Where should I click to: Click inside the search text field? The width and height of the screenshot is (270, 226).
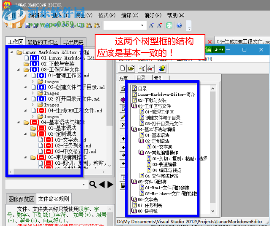point(44,184)
